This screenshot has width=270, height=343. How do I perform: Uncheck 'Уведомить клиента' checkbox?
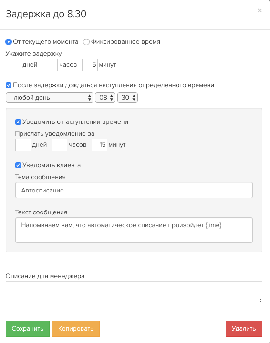[18, 165]
